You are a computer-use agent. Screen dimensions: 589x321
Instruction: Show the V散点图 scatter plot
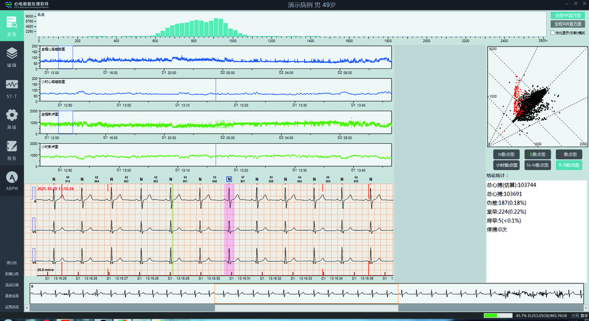(x=570, y=154)
